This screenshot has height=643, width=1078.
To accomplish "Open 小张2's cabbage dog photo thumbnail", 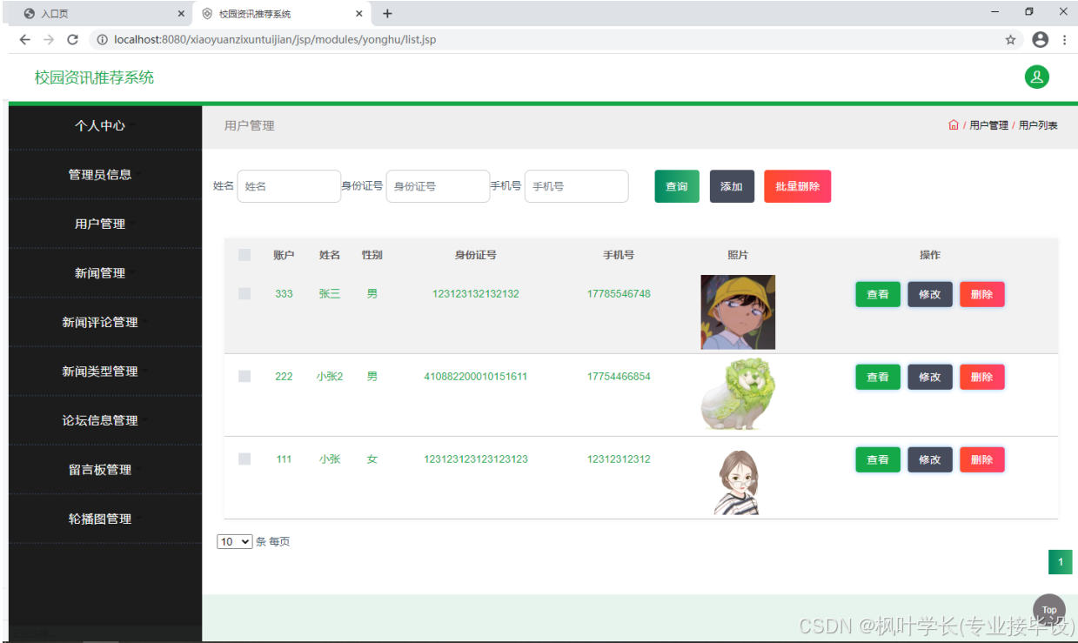I will point(738,394).
